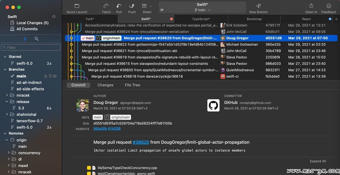The width and height of the screenshot is (340, 175).
Task: Fetch from remote using toolbar icon
Action: (106, 6)
